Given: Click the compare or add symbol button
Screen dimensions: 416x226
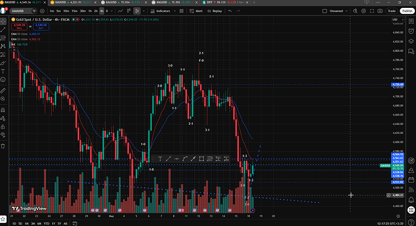Looking at the screenshot, I should click(x=42, y=11).
